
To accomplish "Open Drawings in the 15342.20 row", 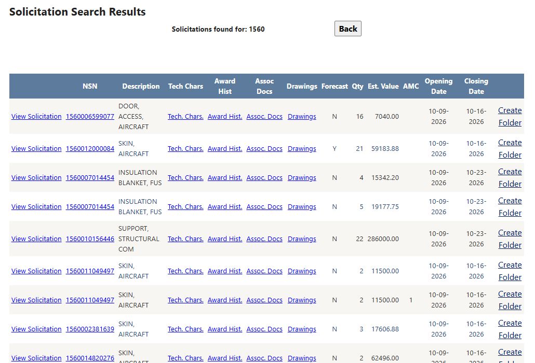I will coord(302,178).
